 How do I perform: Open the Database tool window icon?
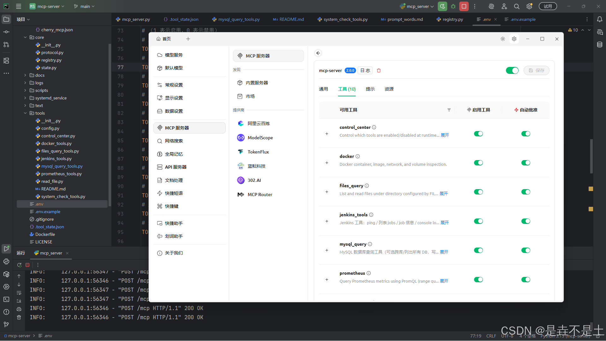(x=599, y=45)
